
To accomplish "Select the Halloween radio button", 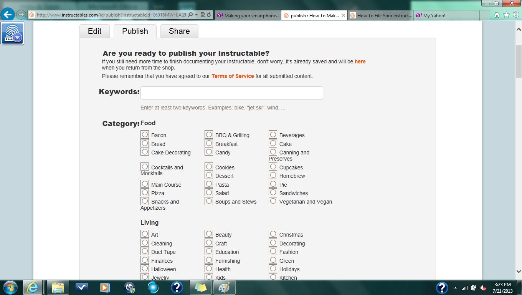I will click(x=145, y=268).
